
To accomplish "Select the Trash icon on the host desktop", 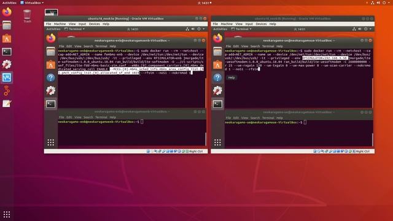I will pos(27,16).
